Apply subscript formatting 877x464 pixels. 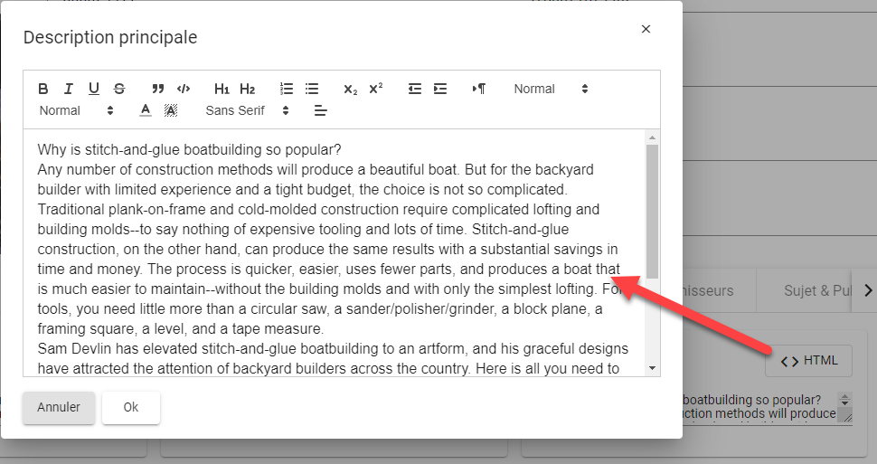pos(350,89)
